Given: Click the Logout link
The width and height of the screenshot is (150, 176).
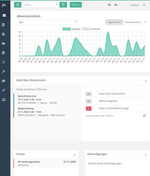Looking at the screenshot, I should 134,5.
